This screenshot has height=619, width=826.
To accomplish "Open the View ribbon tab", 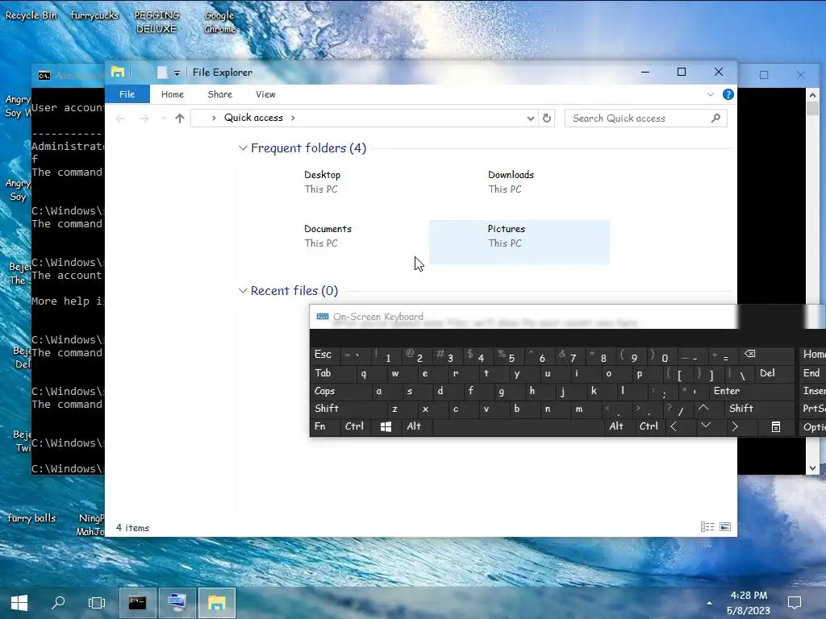I will click(x=265, y=94).
